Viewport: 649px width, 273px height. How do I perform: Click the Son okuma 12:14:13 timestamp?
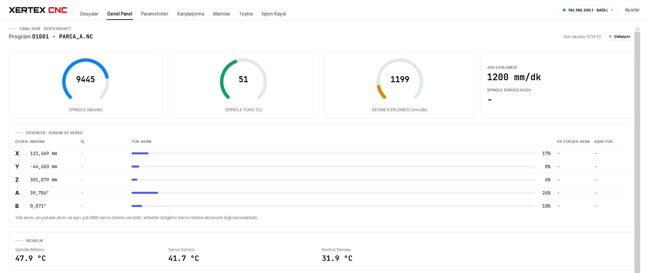click(582, 36)
